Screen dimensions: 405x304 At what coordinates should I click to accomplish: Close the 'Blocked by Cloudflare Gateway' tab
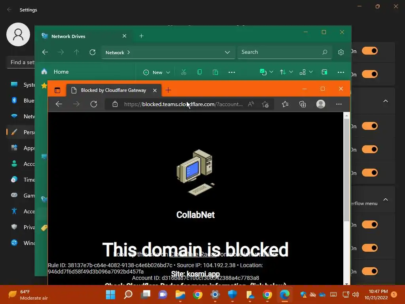(x=155, y=90)
